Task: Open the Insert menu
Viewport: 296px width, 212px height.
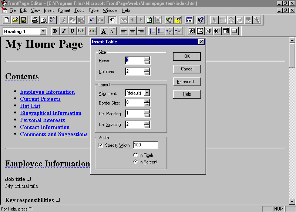Action: pyautogui.click(x=49, y=10)
